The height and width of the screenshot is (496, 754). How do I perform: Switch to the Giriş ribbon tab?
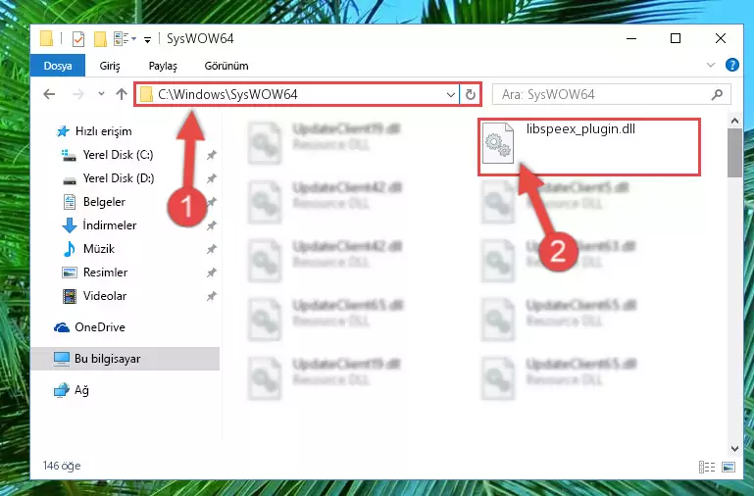coord(110,66)
